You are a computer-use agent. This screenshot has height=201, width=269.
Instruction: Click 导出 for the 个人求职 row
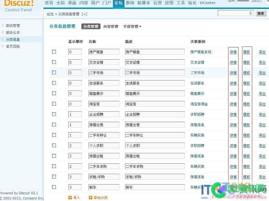click(x=262, y=146)
